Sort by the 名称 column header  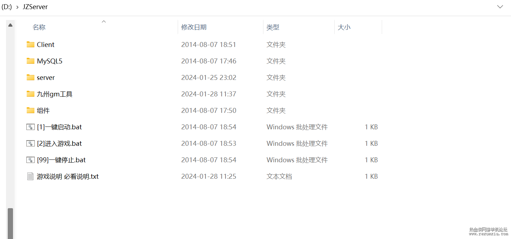pyautogui.click(x=39, y=27)
